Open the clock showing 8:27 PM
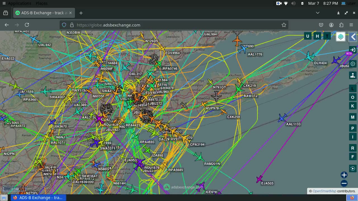The width and height of the screenshot is (358, 201). pos(323,3)
